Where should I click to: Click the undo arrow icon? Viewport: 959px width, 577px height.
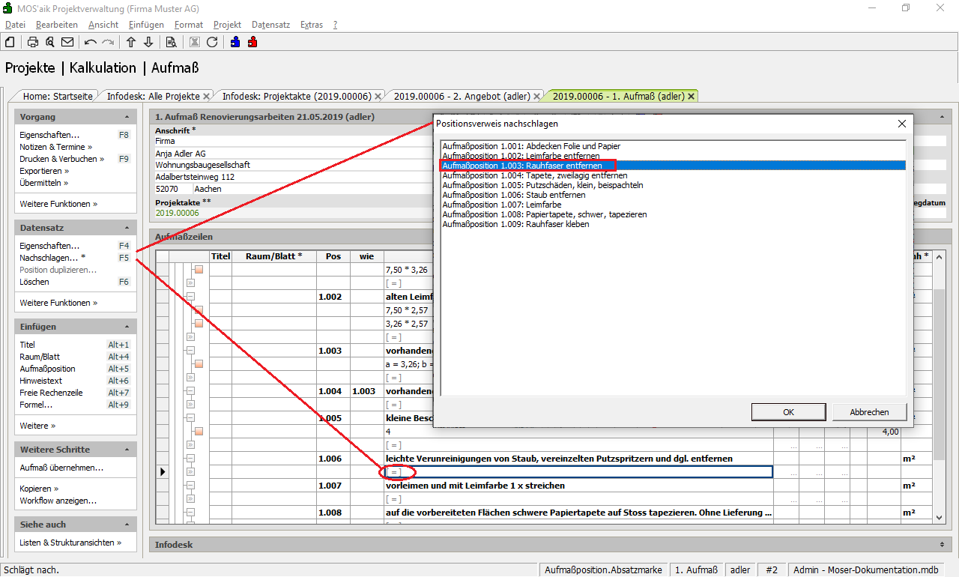click(x=91, y=42)
